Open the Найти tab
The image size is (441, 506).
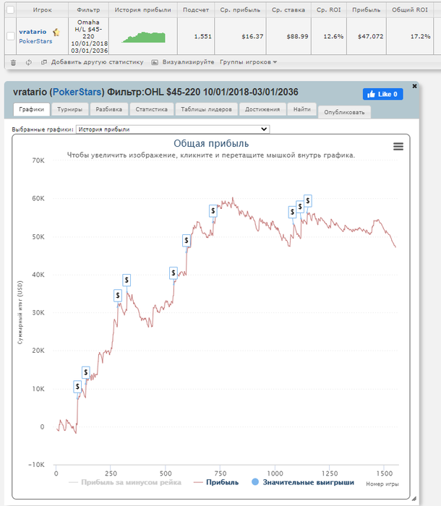302,109
